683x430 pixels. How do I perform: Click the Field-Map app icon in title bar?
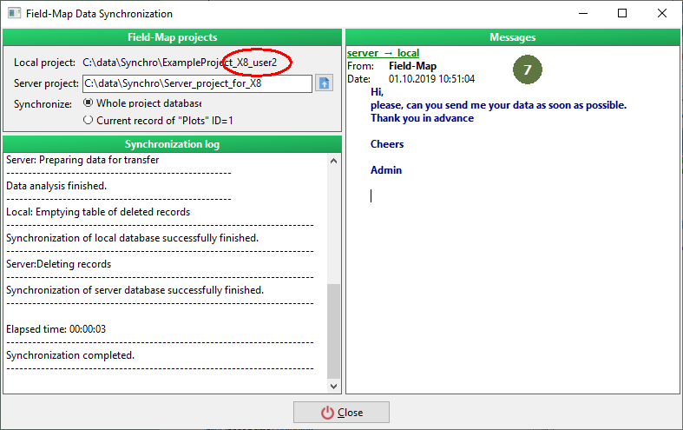click(14, 14)
